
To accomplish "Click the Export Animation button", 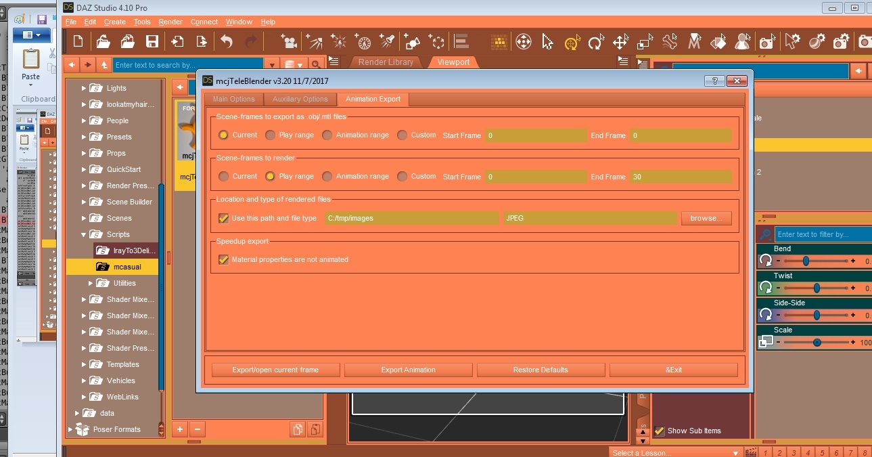I will (x=408, y=370).
